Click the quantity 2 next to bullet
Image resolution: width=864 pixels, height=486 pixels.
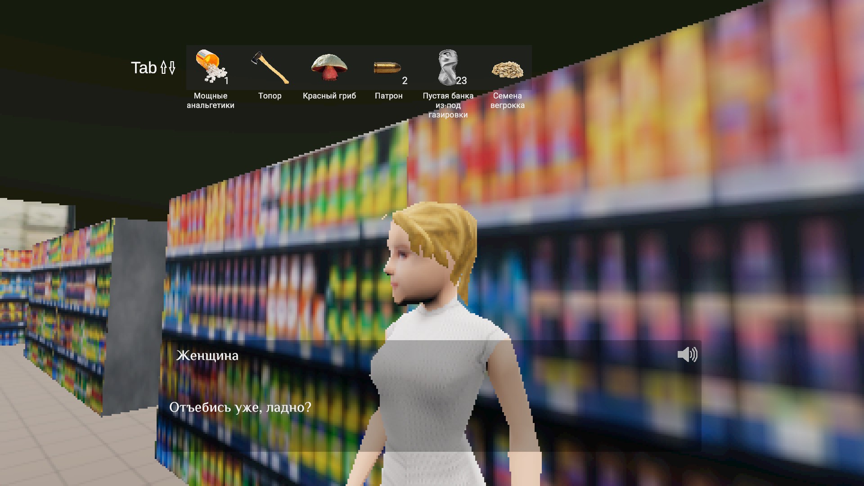(x=405, y=81)
